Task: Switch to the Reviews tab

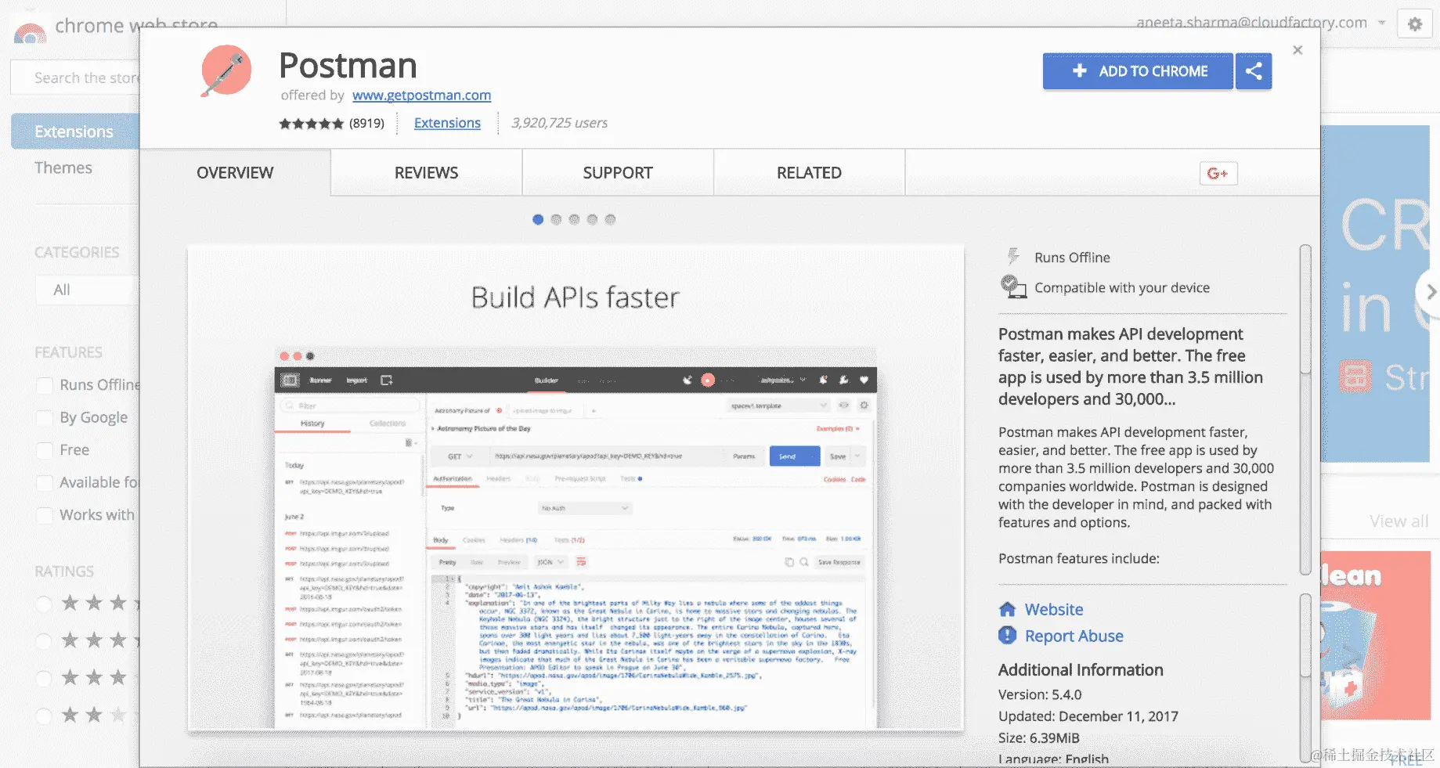Action: point(426,173)
